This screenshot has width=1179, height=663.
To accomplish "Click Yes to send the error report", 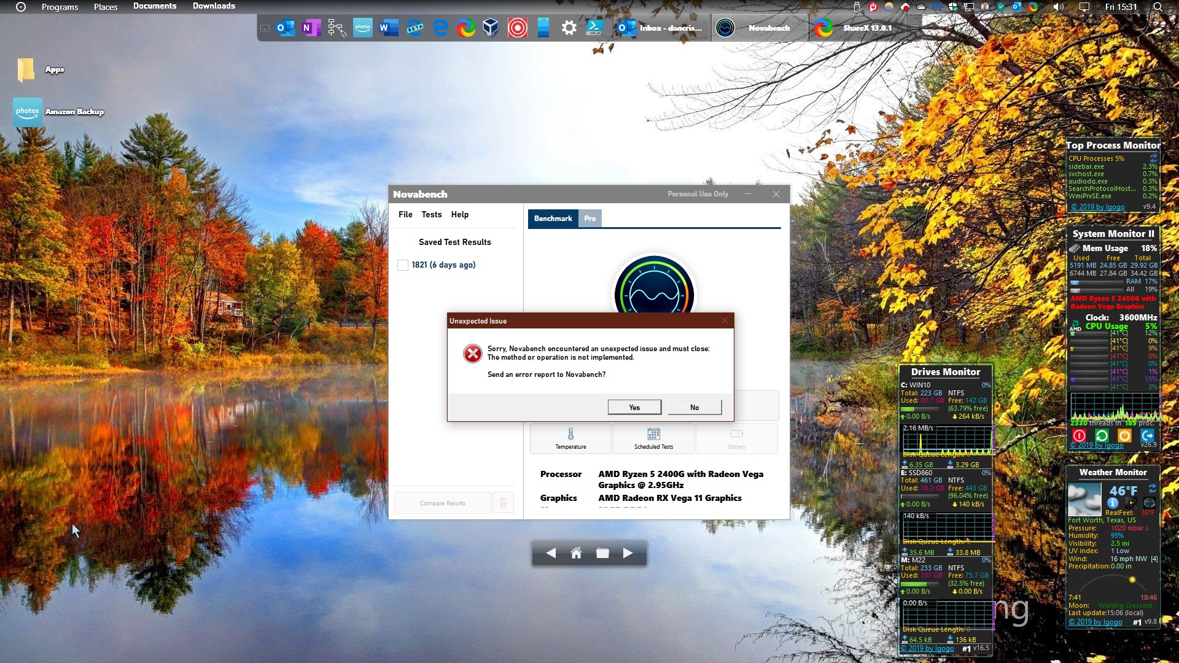I will pos(634,407).
